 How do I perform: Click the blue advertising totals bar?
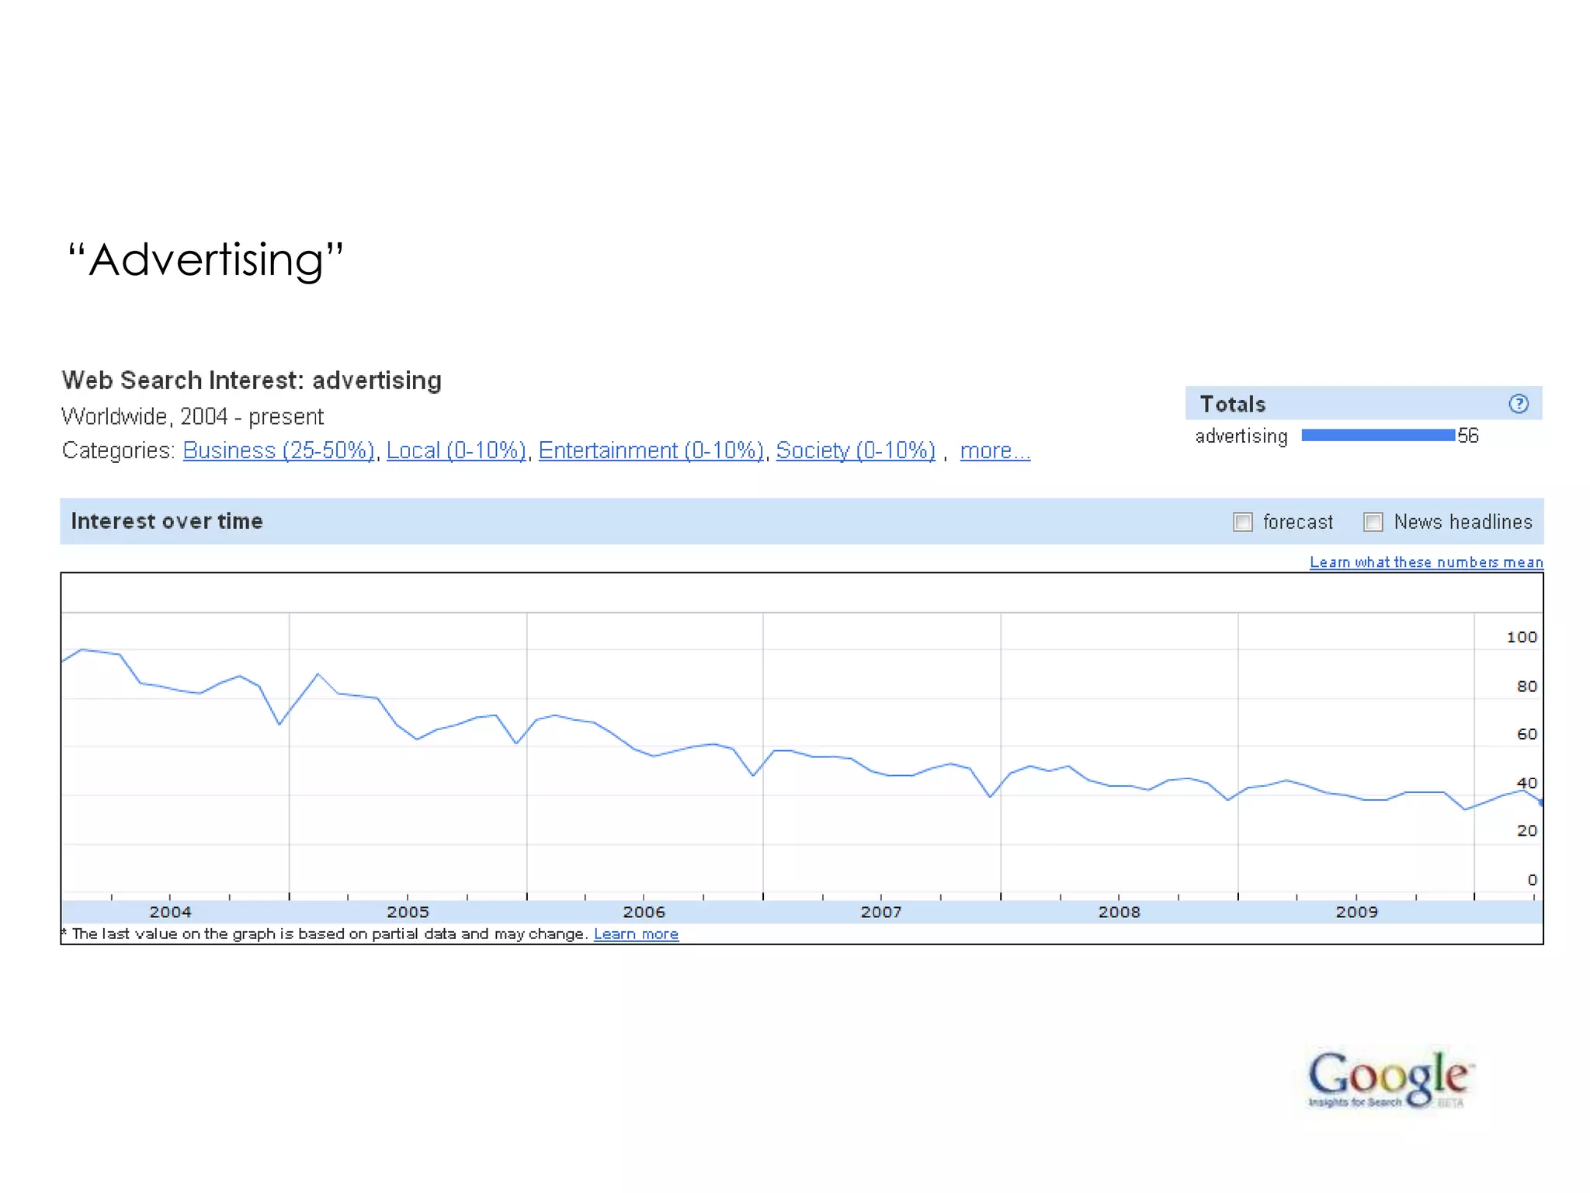click(1378, 435)
